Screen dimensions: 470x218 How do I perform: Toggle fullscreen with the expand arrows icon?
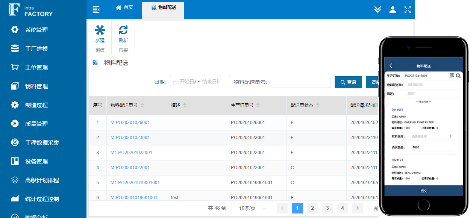(408, 9)
